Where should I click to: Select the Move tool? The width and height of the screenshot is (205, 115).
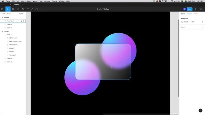(7, 9)
